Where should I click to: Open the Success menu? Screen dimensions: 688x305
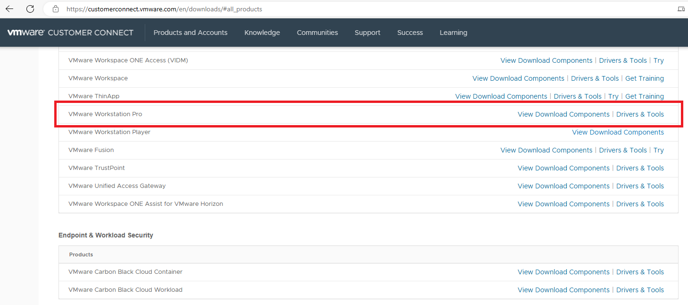pyautogui.click(x=410, y=33)
